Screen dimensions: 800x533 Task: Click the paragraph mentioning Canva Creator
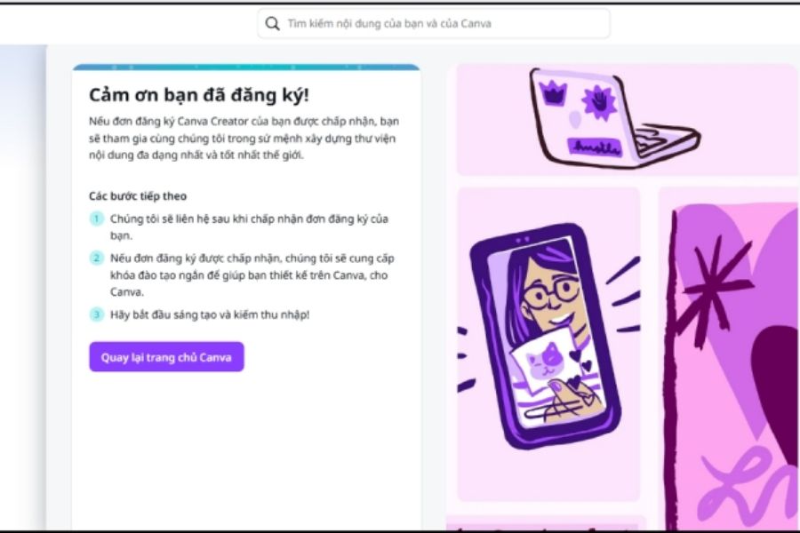click(244, 139)
